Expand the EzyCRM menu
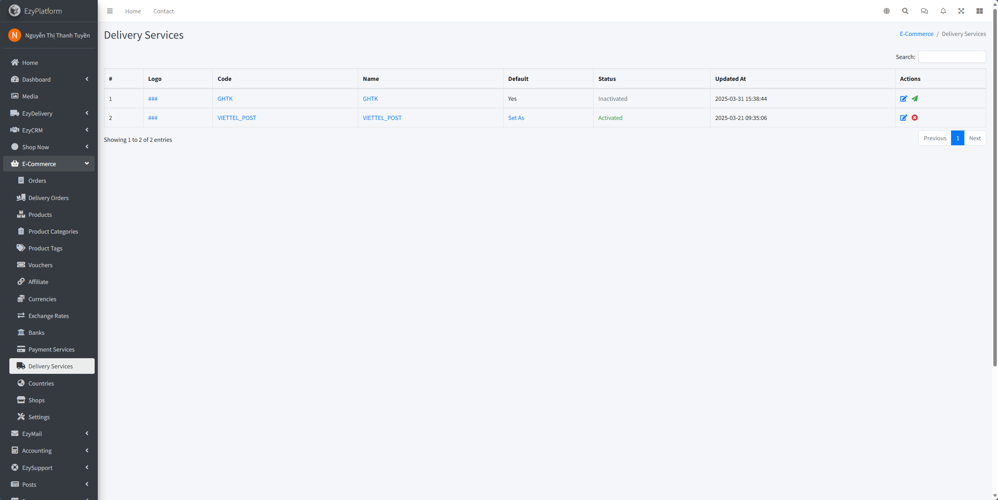This screenshot has height=500, width=998. pos(49,130)
